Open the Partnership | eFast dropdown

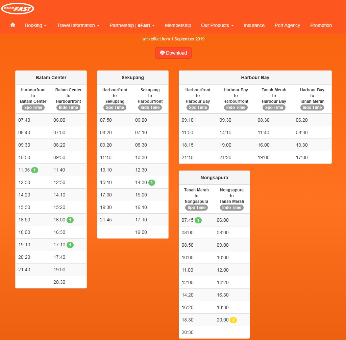[132, 25]
